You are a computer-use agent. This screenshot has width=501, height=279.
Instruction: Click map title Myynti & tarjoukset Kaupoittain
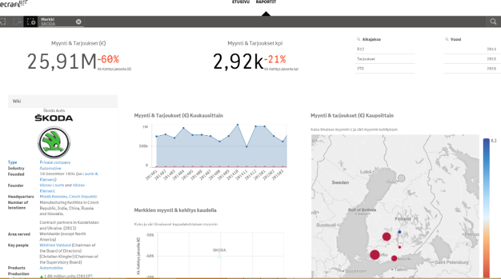[x=352, y=116]
